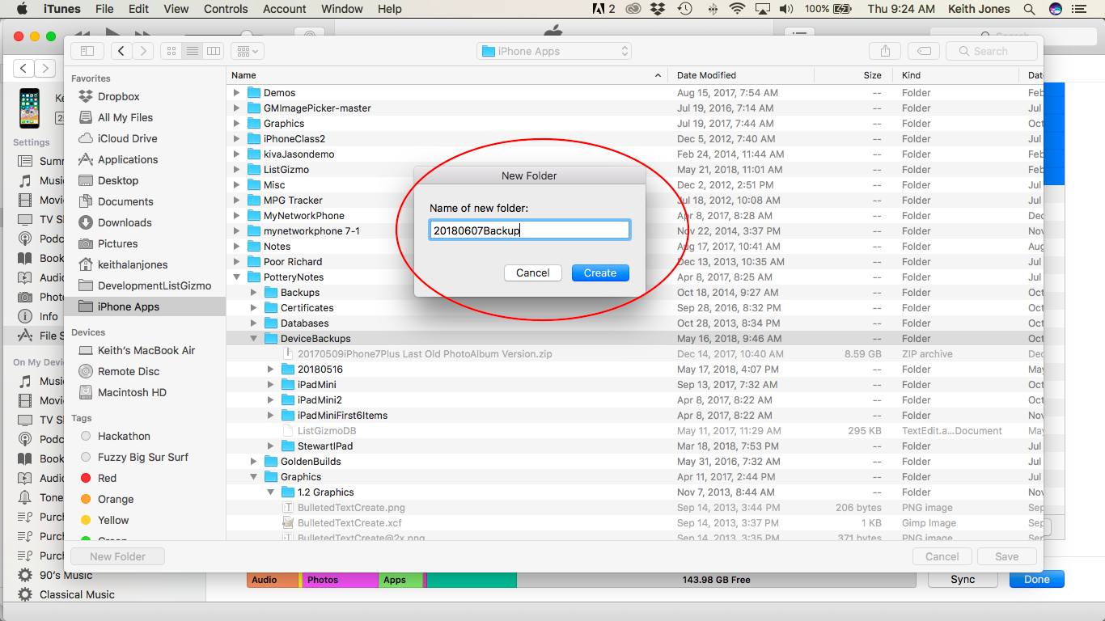The width and height of the screenshot is (1105, 621).
Task: Collapse the PotteryNotes folder
Action: (236, 277)
